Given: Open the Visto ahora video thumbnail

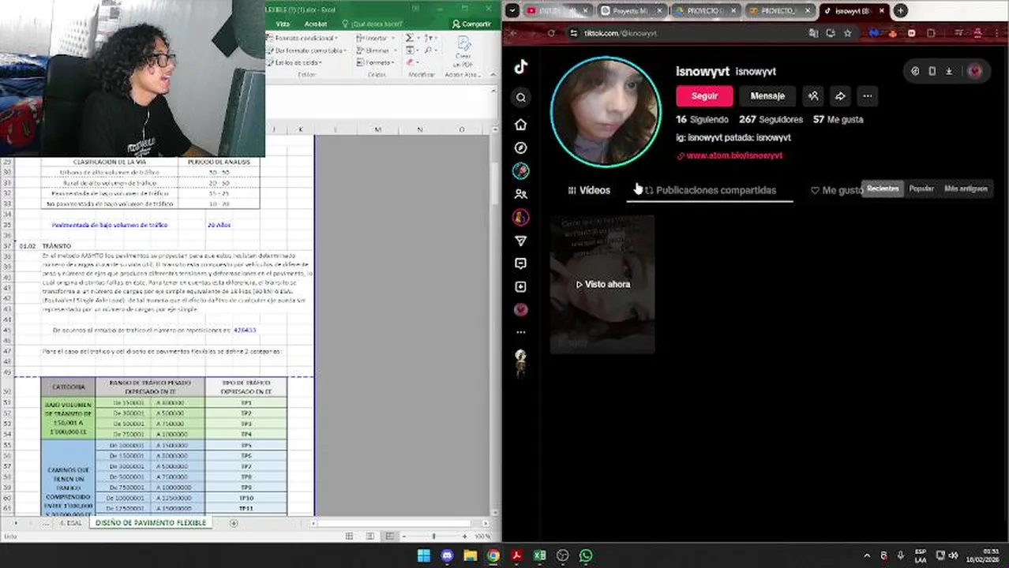Looking at the screenshot, I should 602,284.
